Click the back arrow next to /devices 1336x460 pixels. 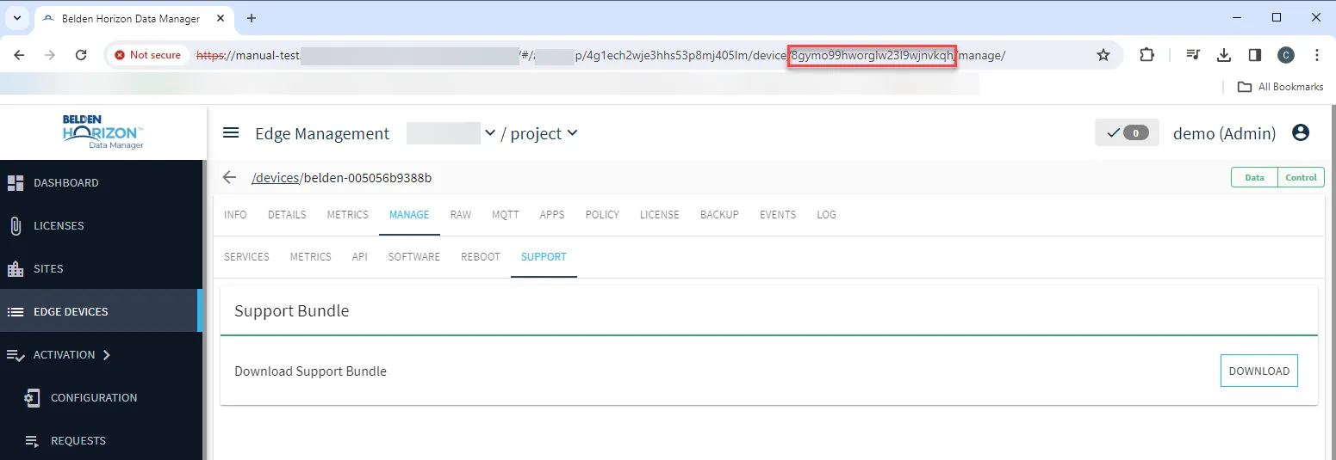tap(229, 177)
